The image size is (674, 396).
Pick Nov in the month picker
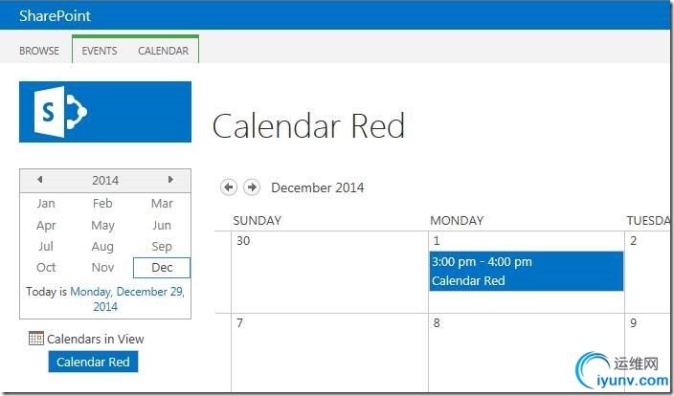[x=102, y=268]
